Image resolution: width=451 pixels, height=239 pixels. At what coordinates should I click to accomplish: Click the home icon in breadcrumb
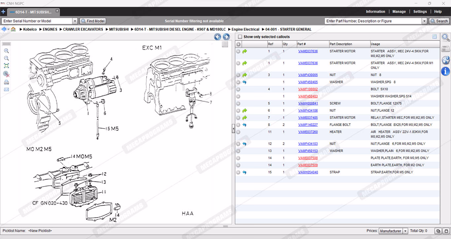[x=13, y=29]
